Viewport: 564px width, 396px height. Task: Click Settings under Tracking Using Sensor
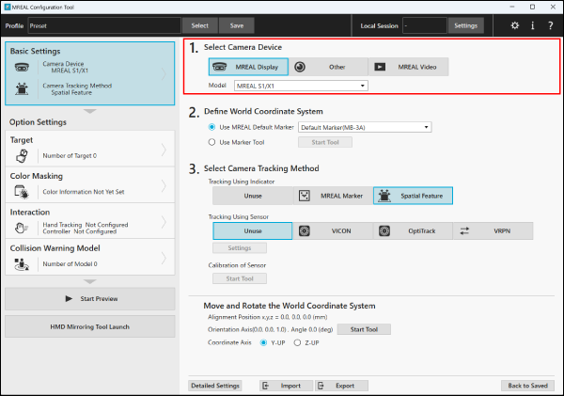(240, 247)
